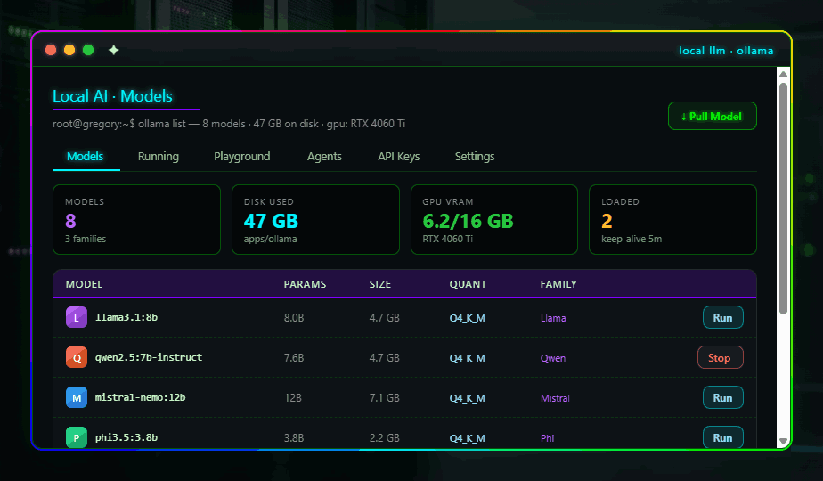Click the 3.8B params value
The image size is (823, 481).
pyautogui.click(x=294, y=438)
